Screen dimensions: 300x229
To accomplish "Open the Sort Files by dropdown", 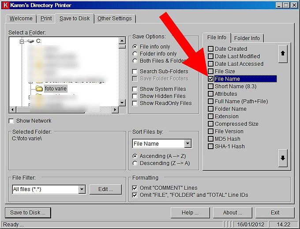I will [188, 143].
